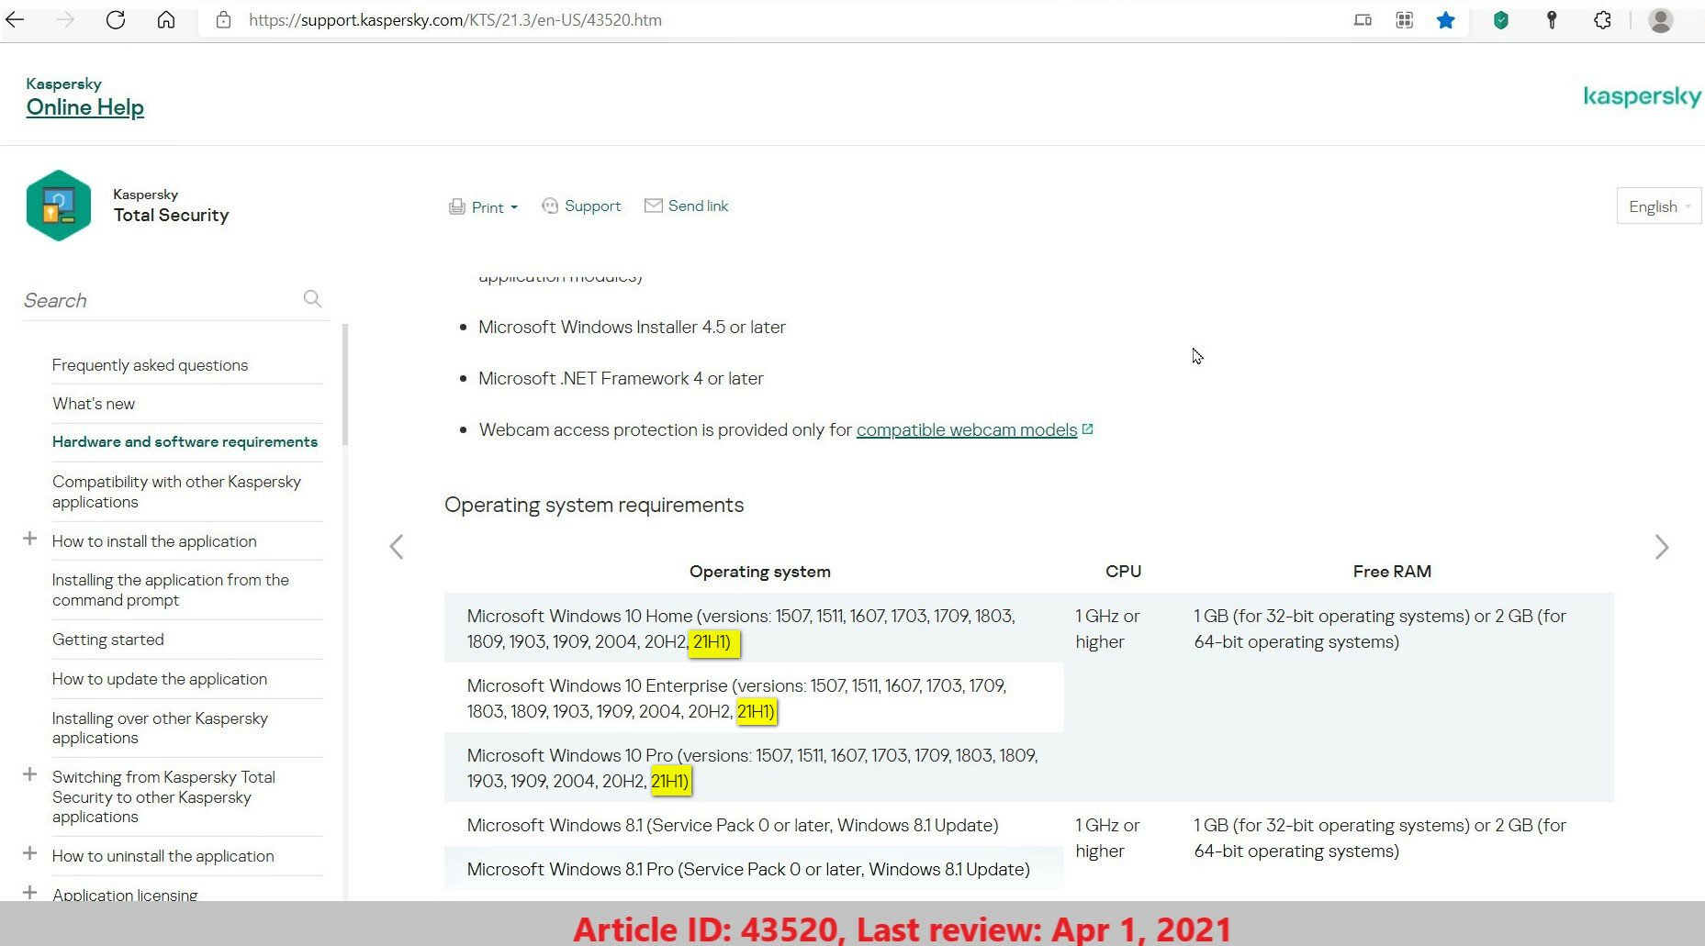Click the Microsoft Windows 8.1 Pro row
The image size is (1705, 946).
tap(754, 869)
